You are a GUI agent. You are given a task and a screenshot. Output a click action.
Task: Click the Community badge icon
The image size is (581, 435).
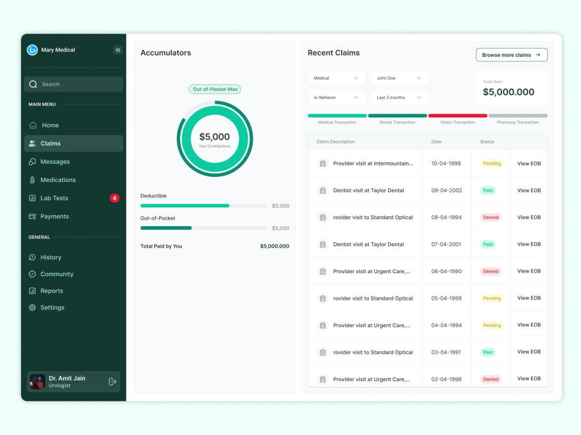32,274
